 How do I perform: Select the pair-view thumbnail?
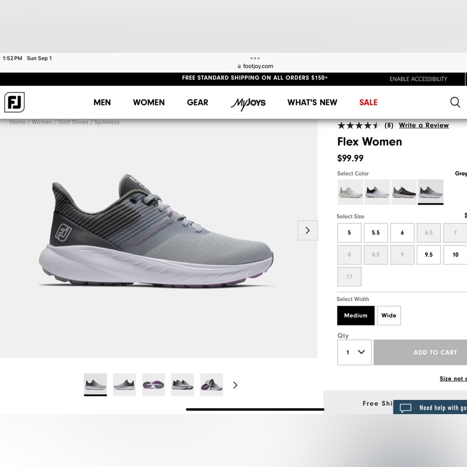[183, 384]
